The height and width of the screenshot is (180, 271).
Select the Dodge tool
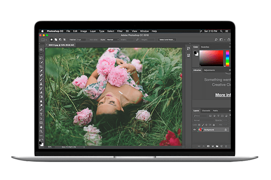pyautogui.click(x=41, y=105)
